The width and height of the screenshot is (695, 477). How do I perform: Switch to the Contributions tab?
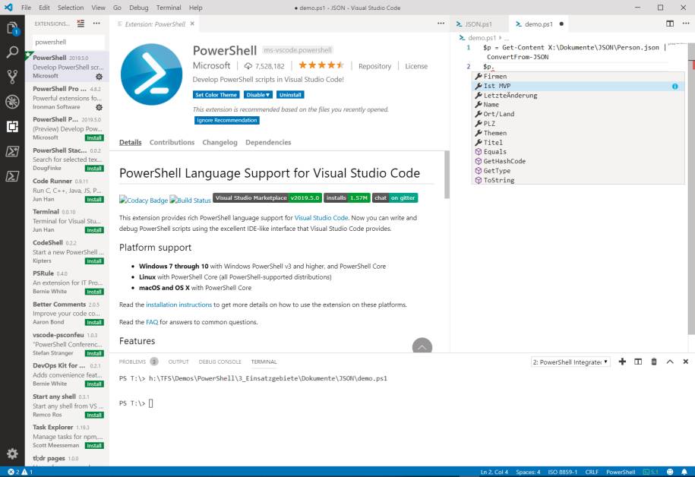point(172,142)
